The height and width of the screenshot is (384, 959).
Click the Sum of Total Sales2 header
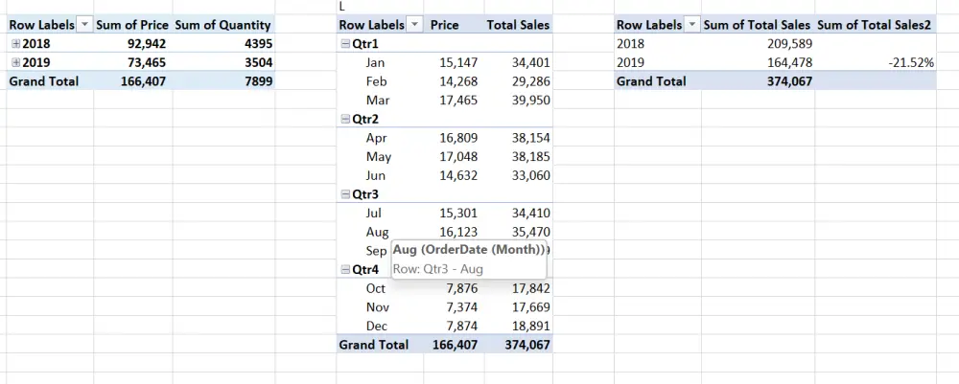(875, 25)
